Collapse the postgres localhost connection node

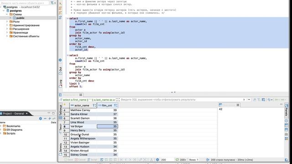1,7
